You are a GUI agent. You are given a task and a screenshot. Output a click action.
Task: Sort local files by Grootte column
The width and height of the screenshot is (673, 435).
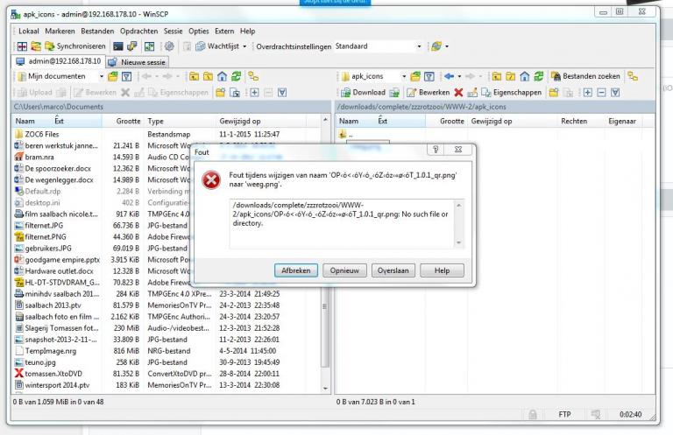[128, 121]
